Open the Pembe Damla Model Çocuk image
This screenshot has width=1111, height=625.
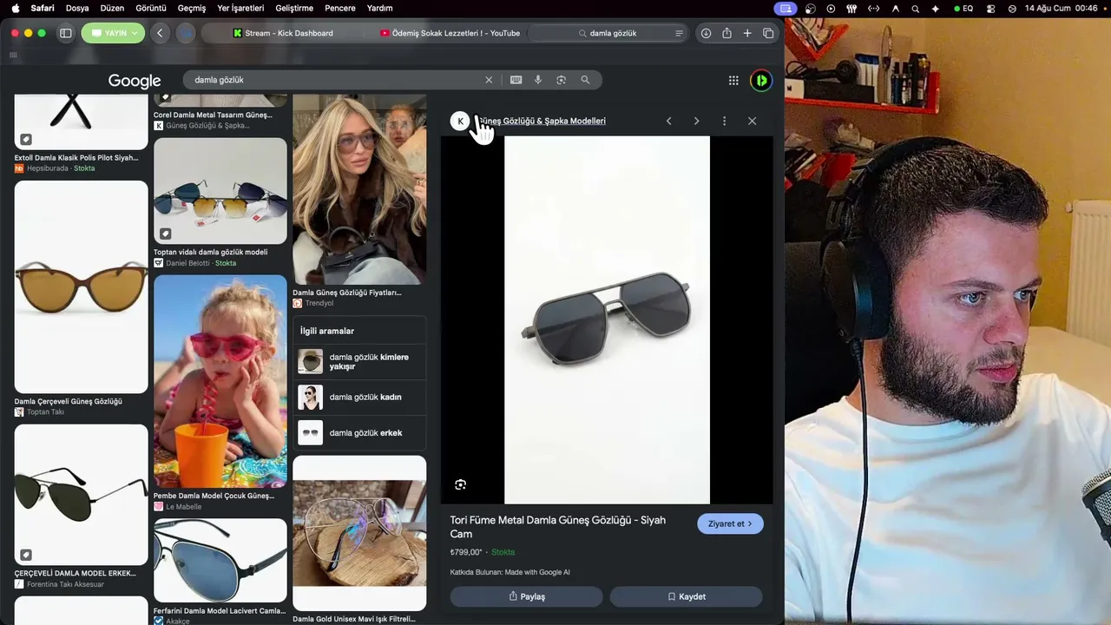click(220, 381)
